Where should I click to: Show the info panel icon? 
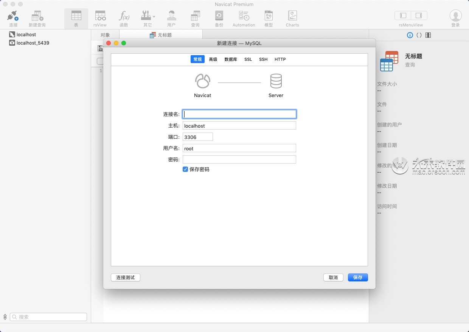pyautogui.click(x=410, y=35)
